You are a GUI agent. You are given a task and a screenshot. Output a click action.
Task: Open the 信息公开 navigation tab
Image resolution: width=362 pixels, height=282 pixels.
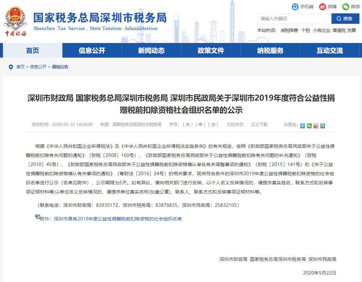point(92,50)
